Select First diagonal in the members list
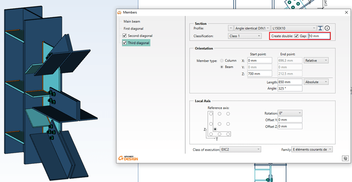The width and height of the screenshot is (352, 182). coord(134,29)
